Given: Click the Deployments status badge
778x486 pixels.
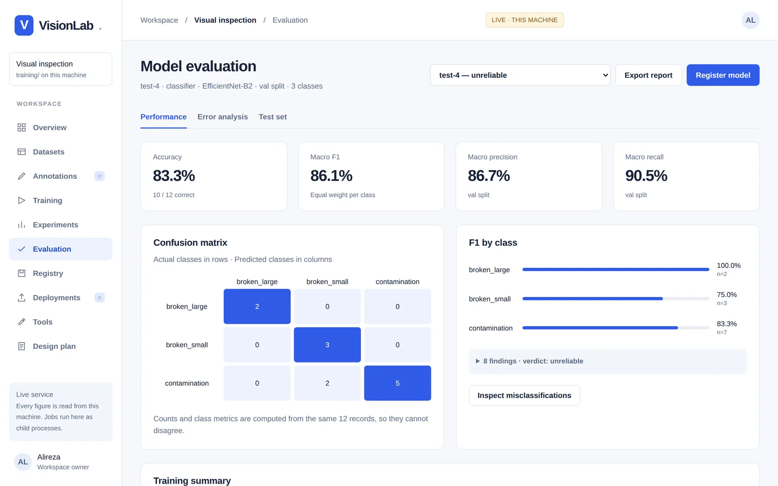Looking at the screenshot, I should (x=100, y=297).
